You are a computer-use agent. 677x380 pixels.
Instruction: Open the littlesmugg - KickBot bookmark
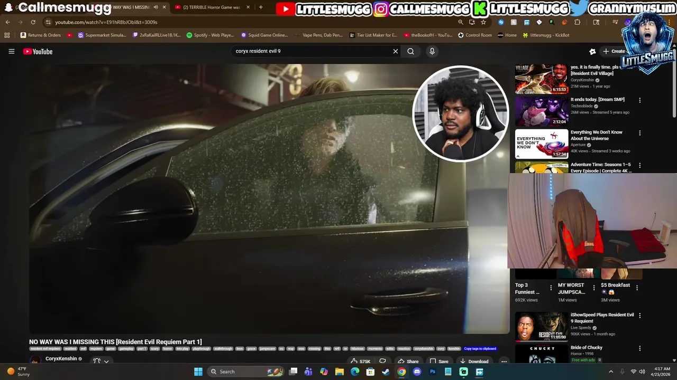pyautogui.click(x=546, y=35)
